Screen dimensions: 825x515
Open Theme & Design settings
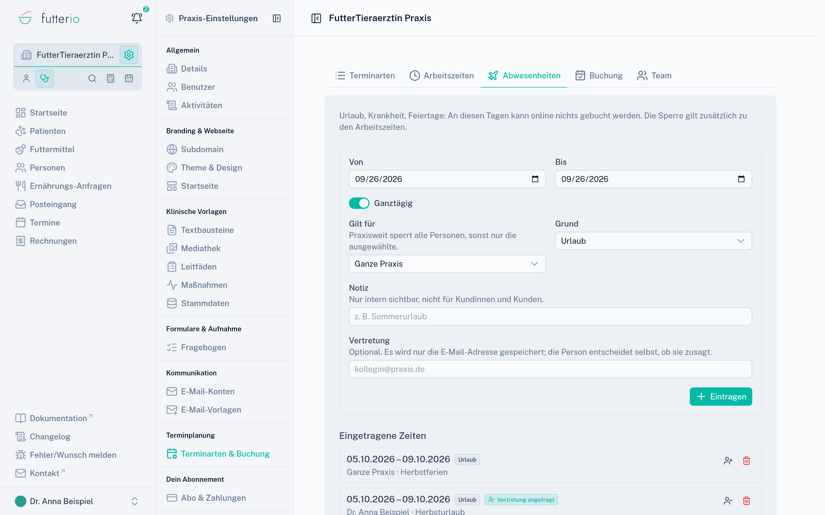(204, 168)
